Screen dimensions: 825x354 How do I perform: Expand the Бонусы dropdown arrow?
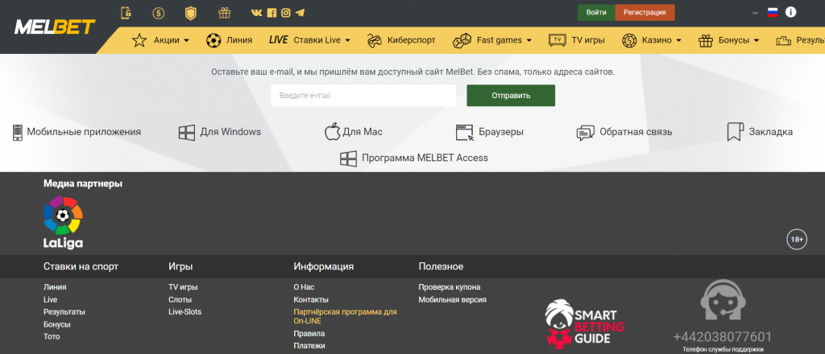[x=756, y=40]
